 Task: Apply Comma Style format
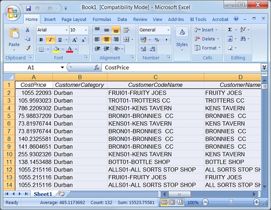[x=166, y=40]
